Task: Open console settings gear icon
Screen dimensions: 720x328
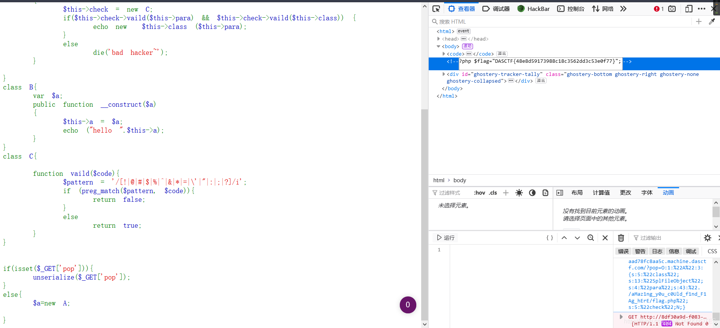Action: click(x=708, y=238)
